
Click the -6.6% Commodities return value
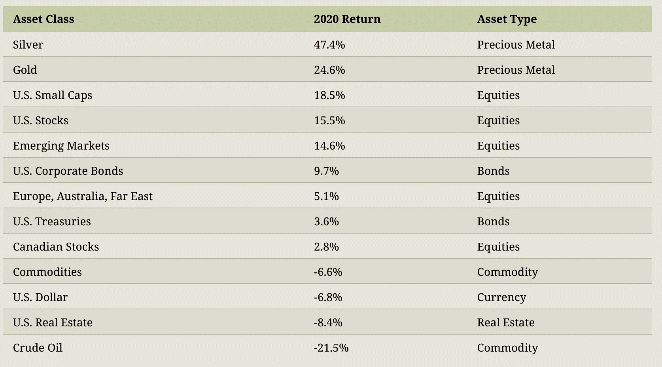(x=328, y=272)
